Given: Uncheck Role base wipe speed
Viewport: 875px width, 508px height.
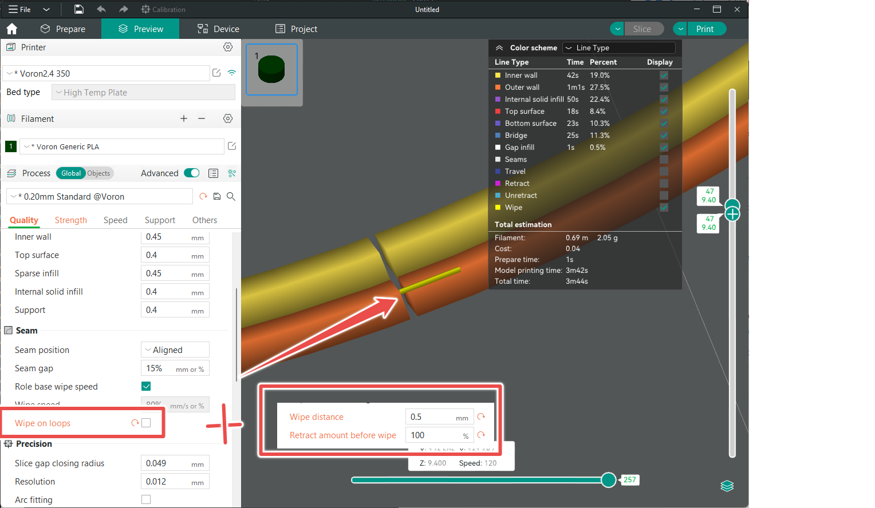Looking at the screenshot, I should [146, 386].
